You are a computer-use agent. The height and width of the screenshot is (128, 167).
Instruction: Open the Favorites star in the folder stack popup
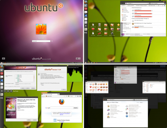click(x=118, y=25)
